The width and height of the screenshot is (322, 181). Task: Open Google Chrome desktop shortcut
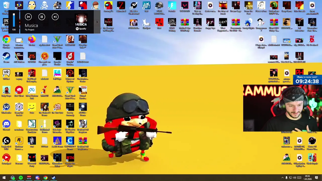coord(6,42)
